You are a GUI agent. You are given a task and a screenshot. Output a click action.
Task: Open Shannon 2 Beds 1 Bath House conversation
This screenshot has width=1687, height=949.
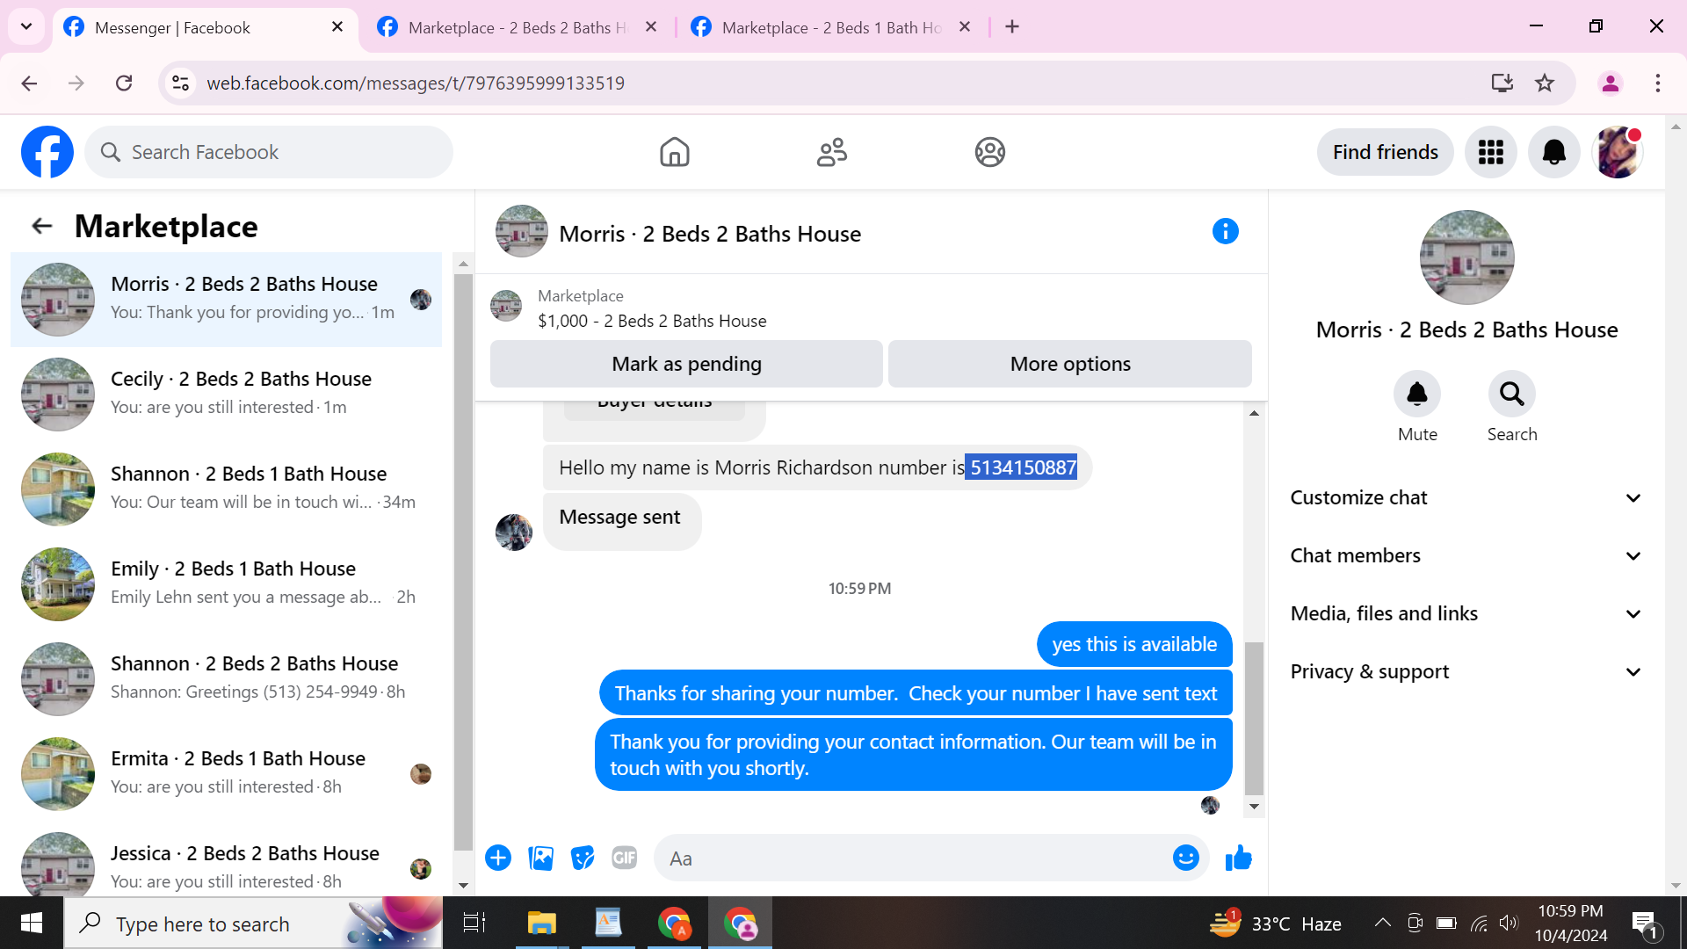point(227,489)
